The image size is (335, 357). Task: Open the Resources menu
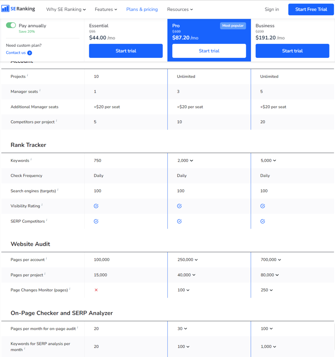coord(180,9)
